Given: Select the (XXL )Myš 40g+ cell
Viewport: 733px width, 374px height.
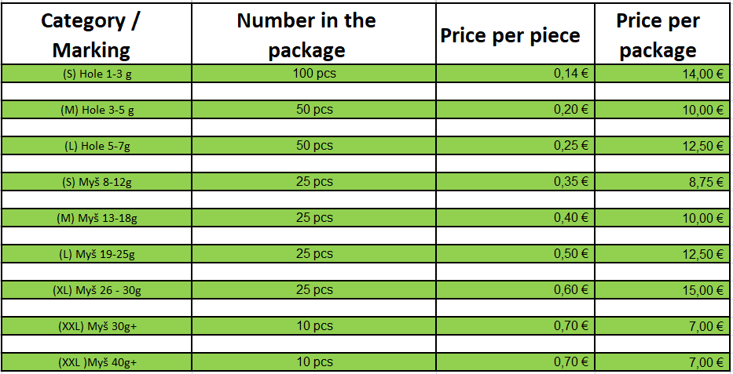Looking at the screenshot, I should [x=97, y=362].
